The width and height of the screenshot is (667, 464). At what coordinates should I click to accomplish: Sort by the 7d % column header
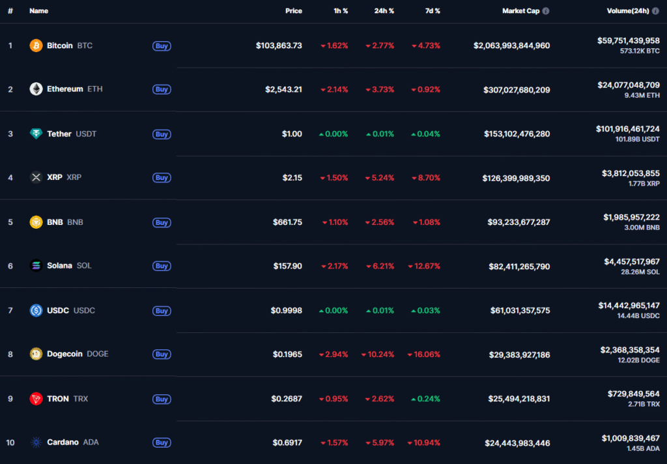point(432,11)
